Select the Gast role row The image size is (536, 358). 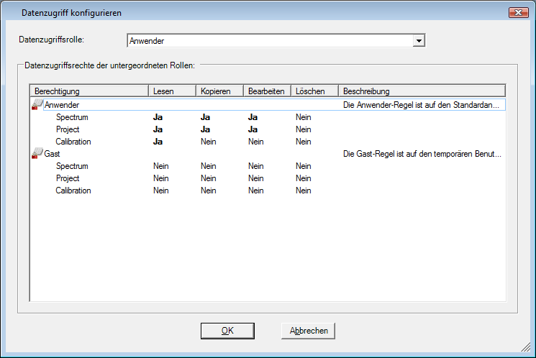(x=53, y=154)
